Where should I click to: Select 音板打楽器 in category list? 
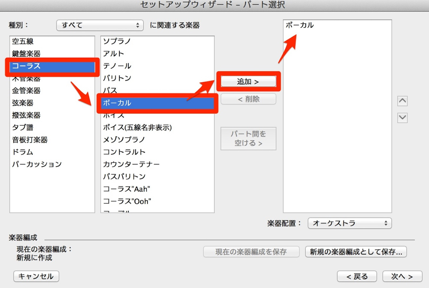click(52, 140)
